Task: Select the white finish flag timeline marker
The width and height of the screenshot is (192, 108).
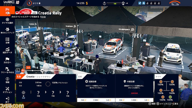Action: click(61, 70)
